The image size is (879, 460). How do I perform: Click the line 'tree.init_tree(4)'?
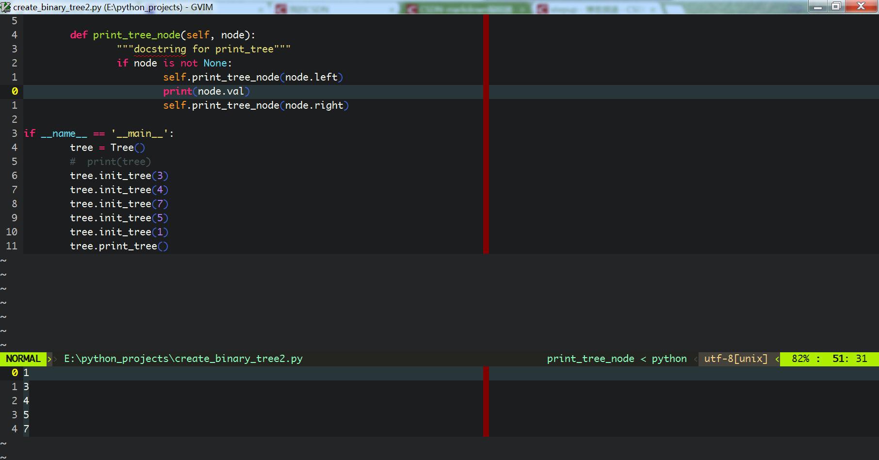coord(119,190)
